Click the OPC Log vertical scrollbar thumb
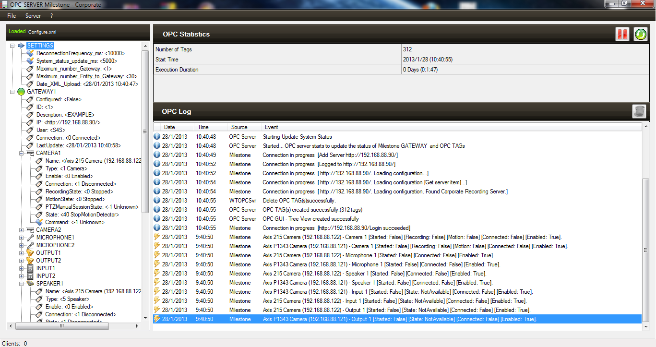This screenshot has width=656, height=347. click(646, 250)
